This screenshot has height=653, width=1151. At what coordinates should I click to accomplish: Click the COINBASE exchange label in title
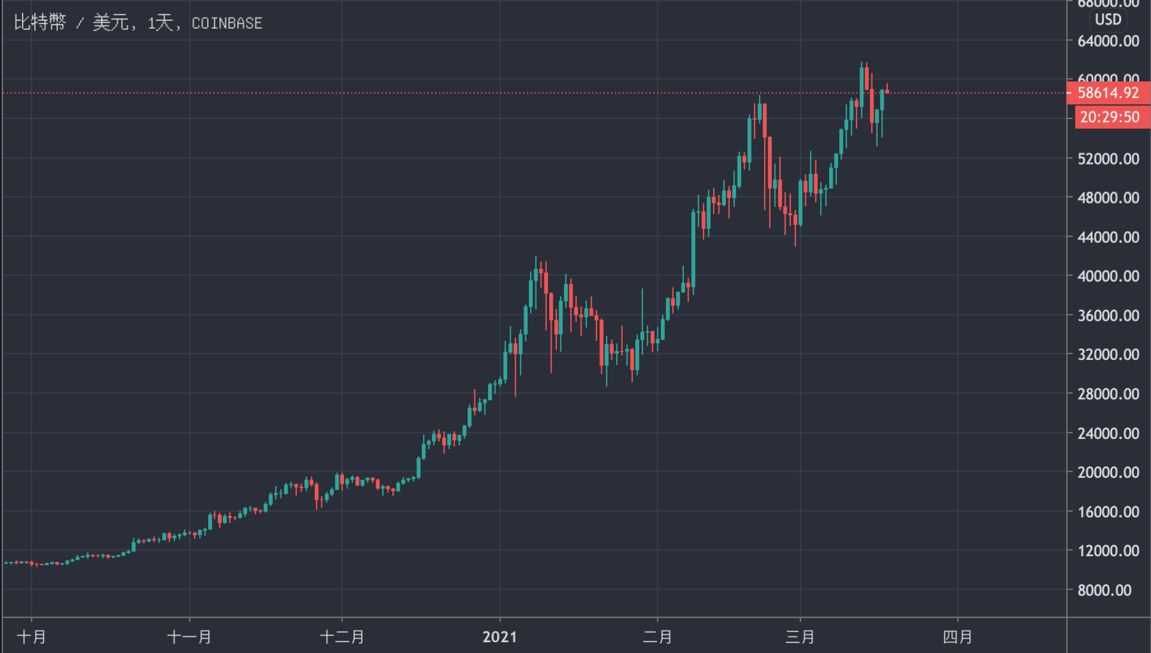pos(227,23)
